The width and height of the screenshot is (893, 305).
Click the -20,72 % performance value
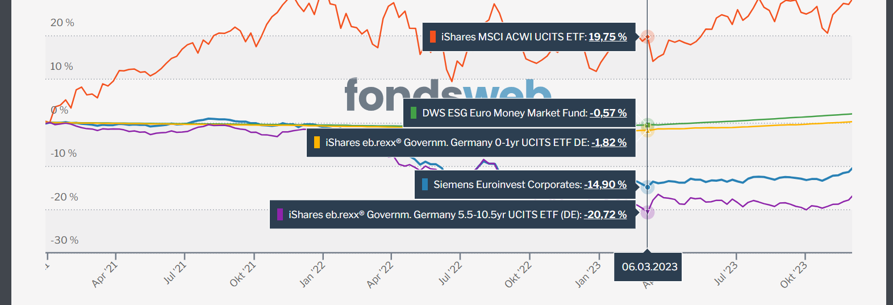click(x=605, y=215)
